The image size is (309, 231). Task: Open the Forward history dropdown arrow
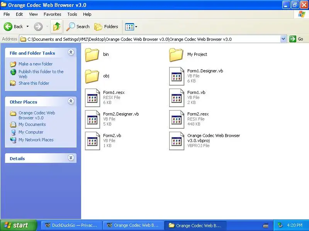[47, 27]
